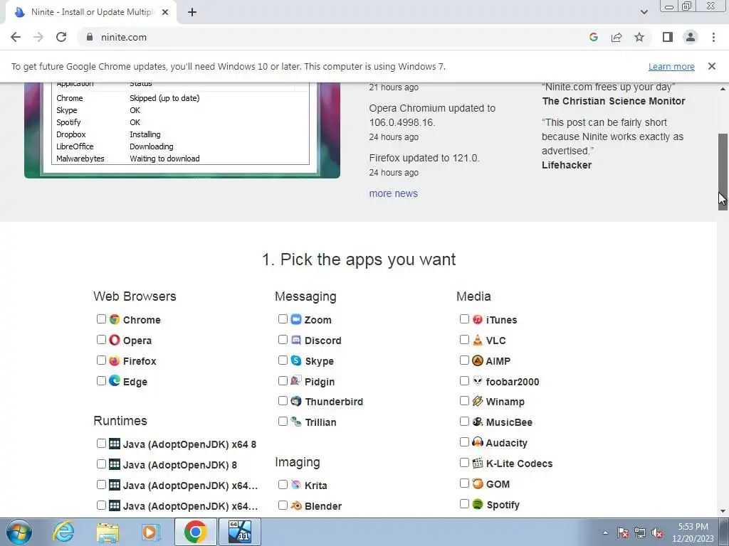This screenshot has width=729, height=546.
Task: Click the scrollbar down arrow
Action: click(723, 511)
